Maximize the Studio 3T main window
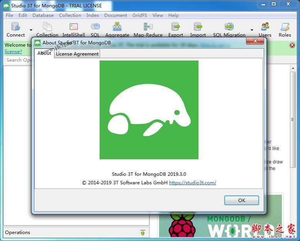 274,4
